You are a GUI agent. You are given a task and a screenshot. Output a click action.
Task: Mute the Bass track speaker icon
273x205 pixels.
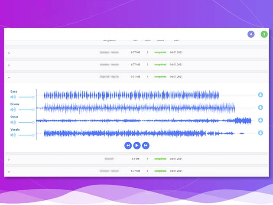point(13,97)
